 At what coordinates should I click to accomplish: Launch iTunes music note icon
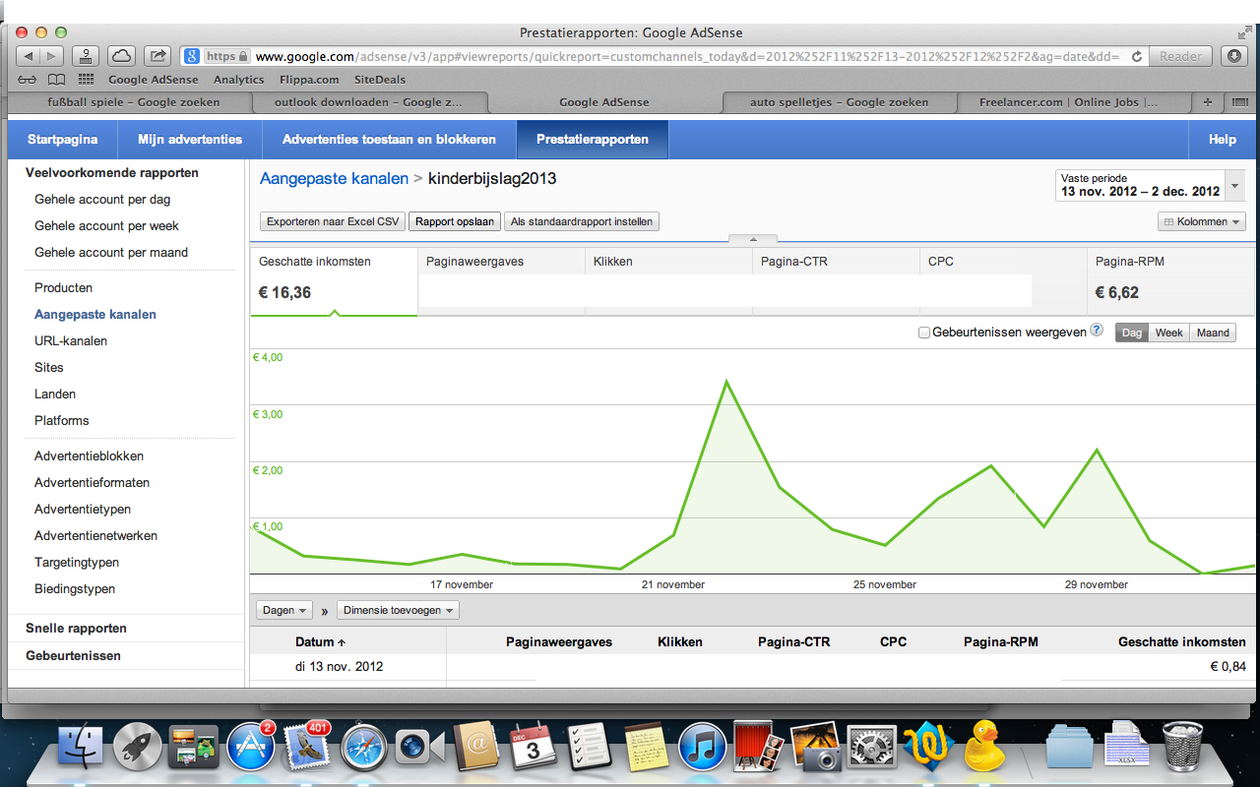point(703,749)
